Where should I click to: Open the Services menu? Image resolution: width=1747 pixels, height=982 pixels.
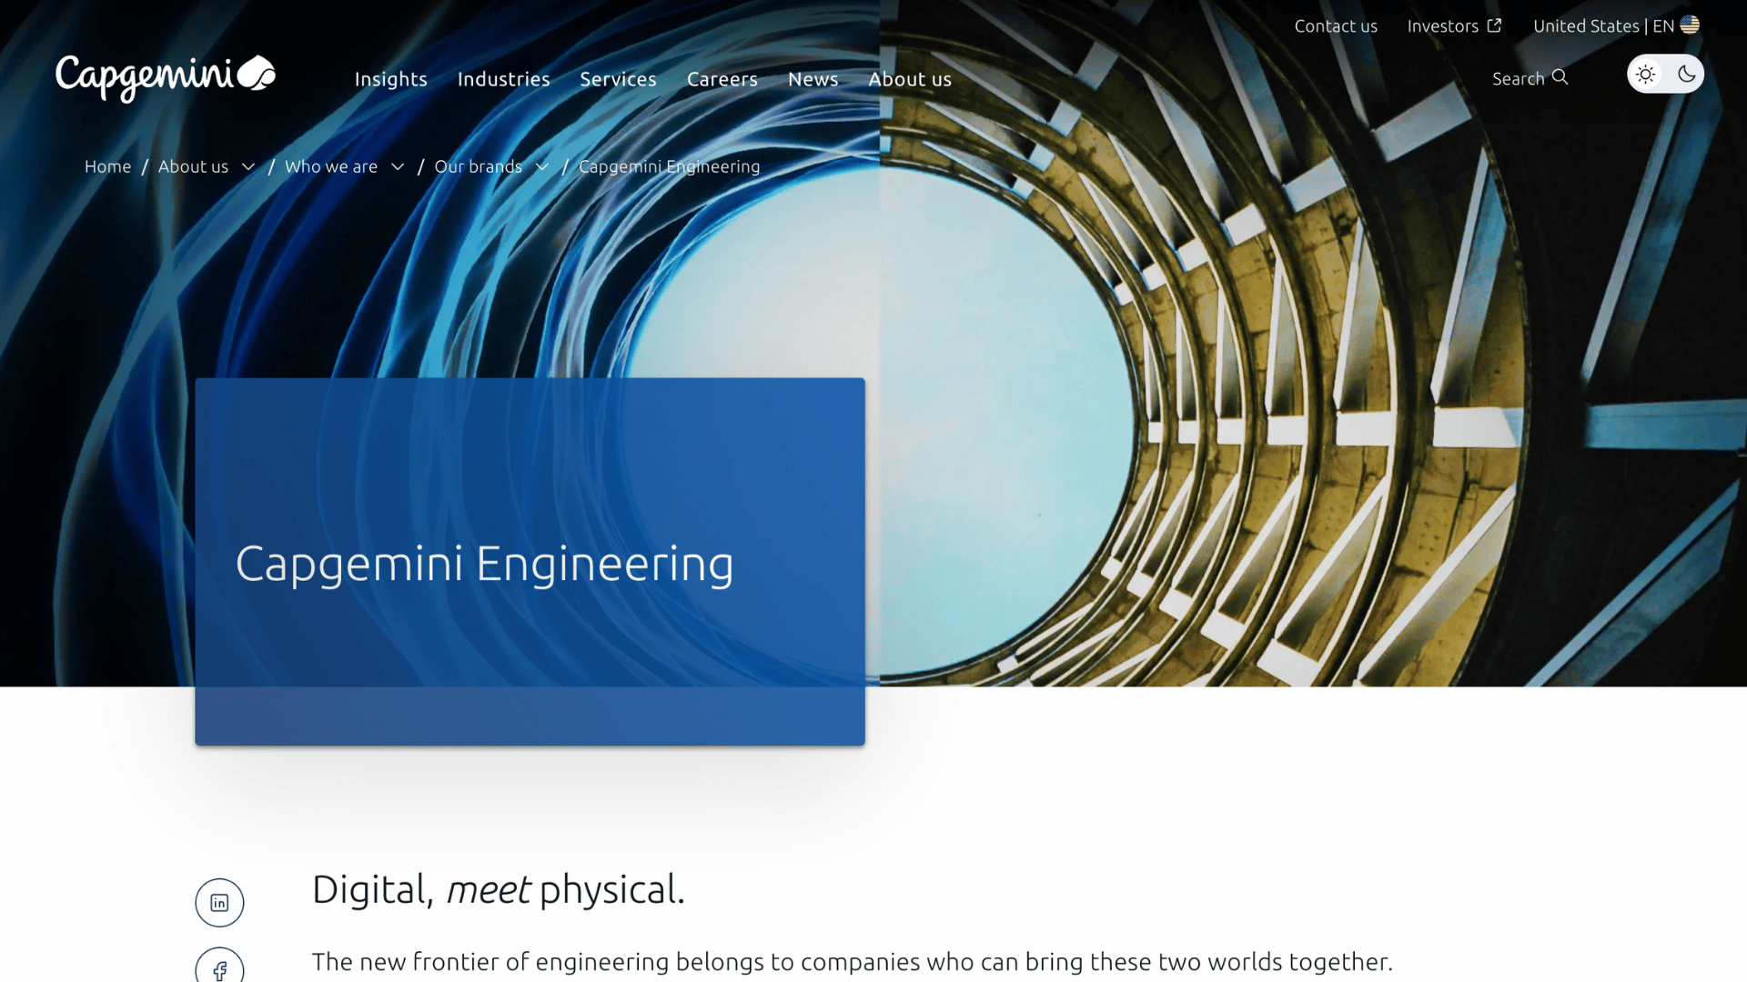[x=618, y=79]
